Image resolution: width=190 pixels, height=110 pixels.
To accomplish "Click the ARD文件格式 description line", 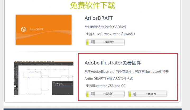I will tap(108, 79).
